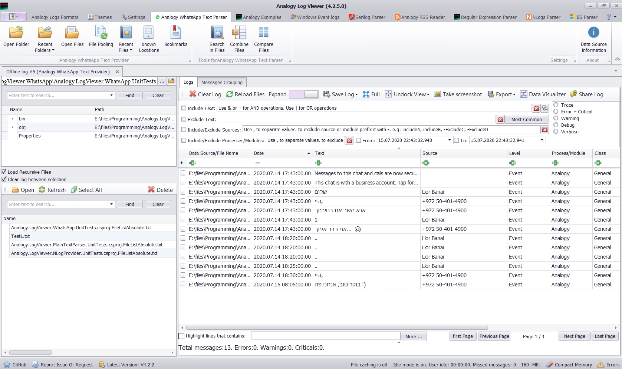
Task: Open the Bookmarks tool
Action: click(x=176, y=37)
